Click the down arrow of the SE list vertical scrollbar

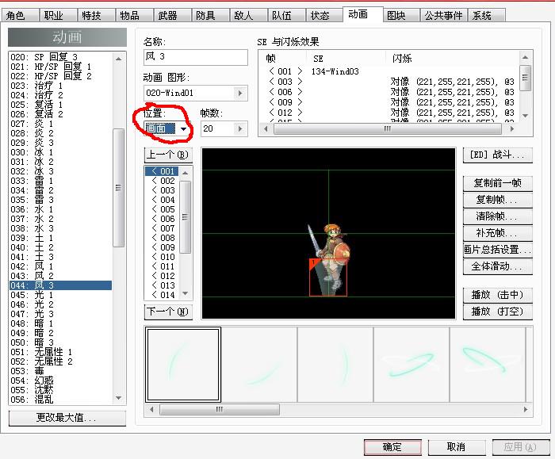coord(525,116)
